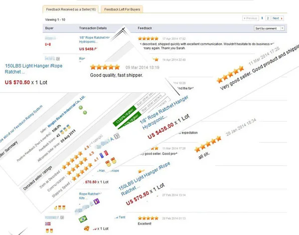The height and width of the screenshot is (235, 299).
Task: Select the 'Excellent!' feedback comment
Action: tap(145, 224)
